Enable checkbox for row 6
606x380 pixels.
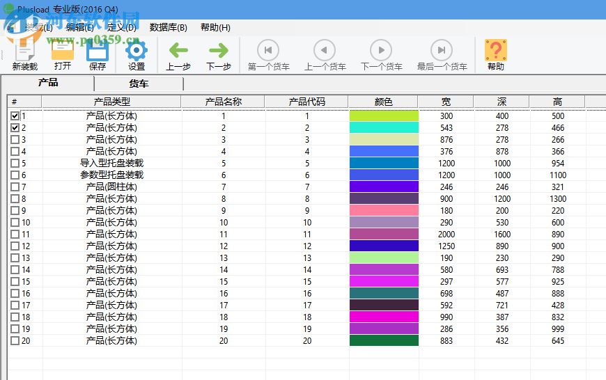click(15, 175)
